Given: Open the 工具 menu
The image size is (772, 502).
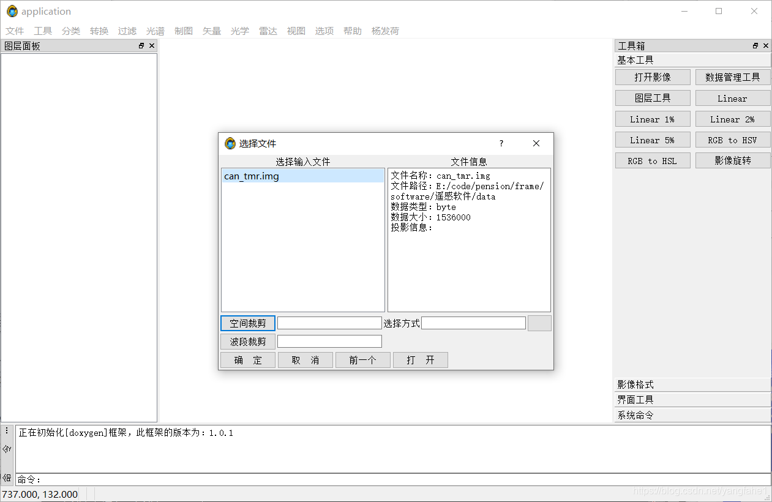Looking at the screenshot, I should [43, 31].
